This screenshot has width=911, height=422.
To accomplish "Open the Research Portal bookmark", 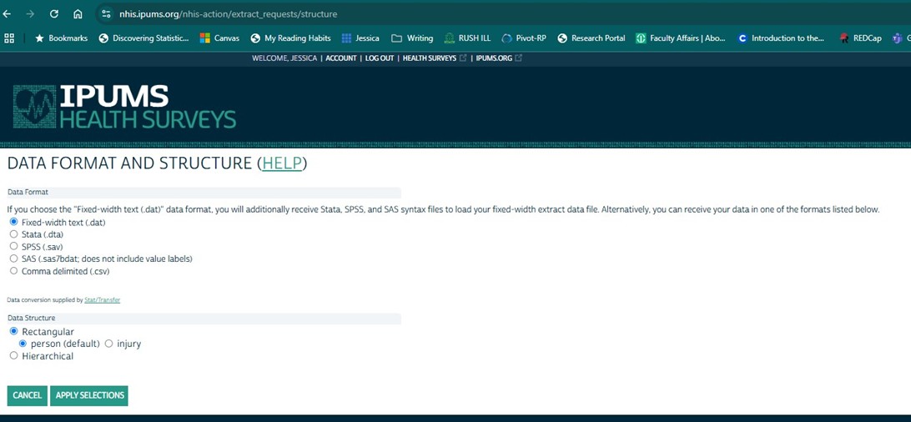I will point(591,38).
